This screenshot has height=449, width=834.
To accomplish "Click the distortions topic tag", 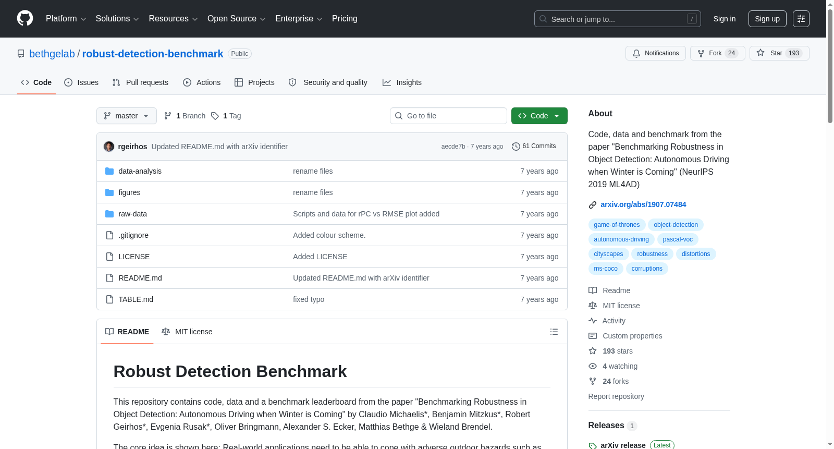I will [696, 254].
